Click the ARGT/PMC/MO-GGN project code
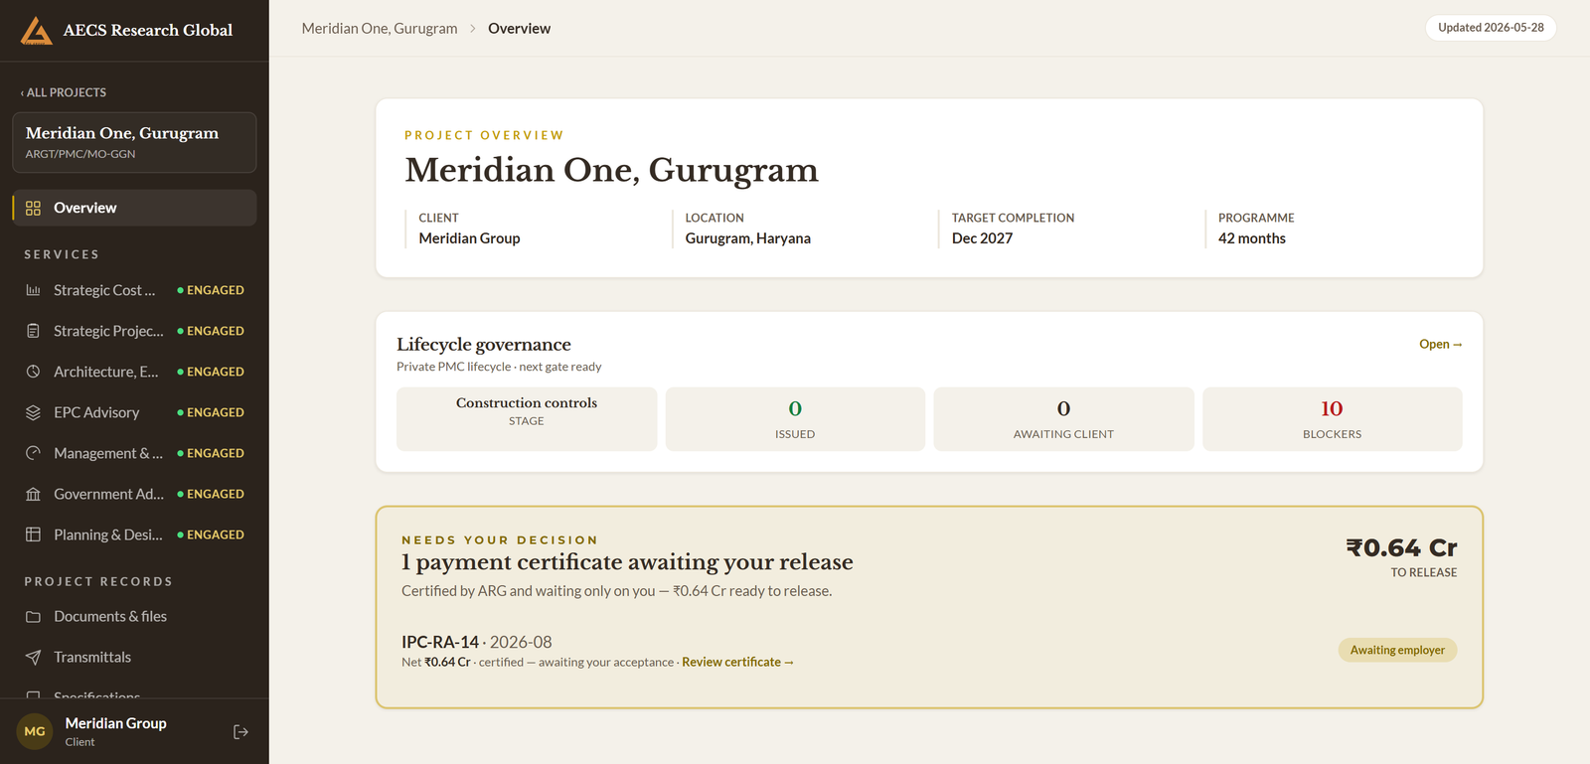1590x764 pixels. point(80,154)
